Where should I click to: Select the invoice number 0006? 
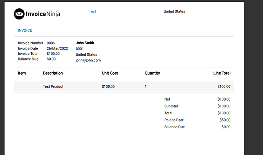51,43
